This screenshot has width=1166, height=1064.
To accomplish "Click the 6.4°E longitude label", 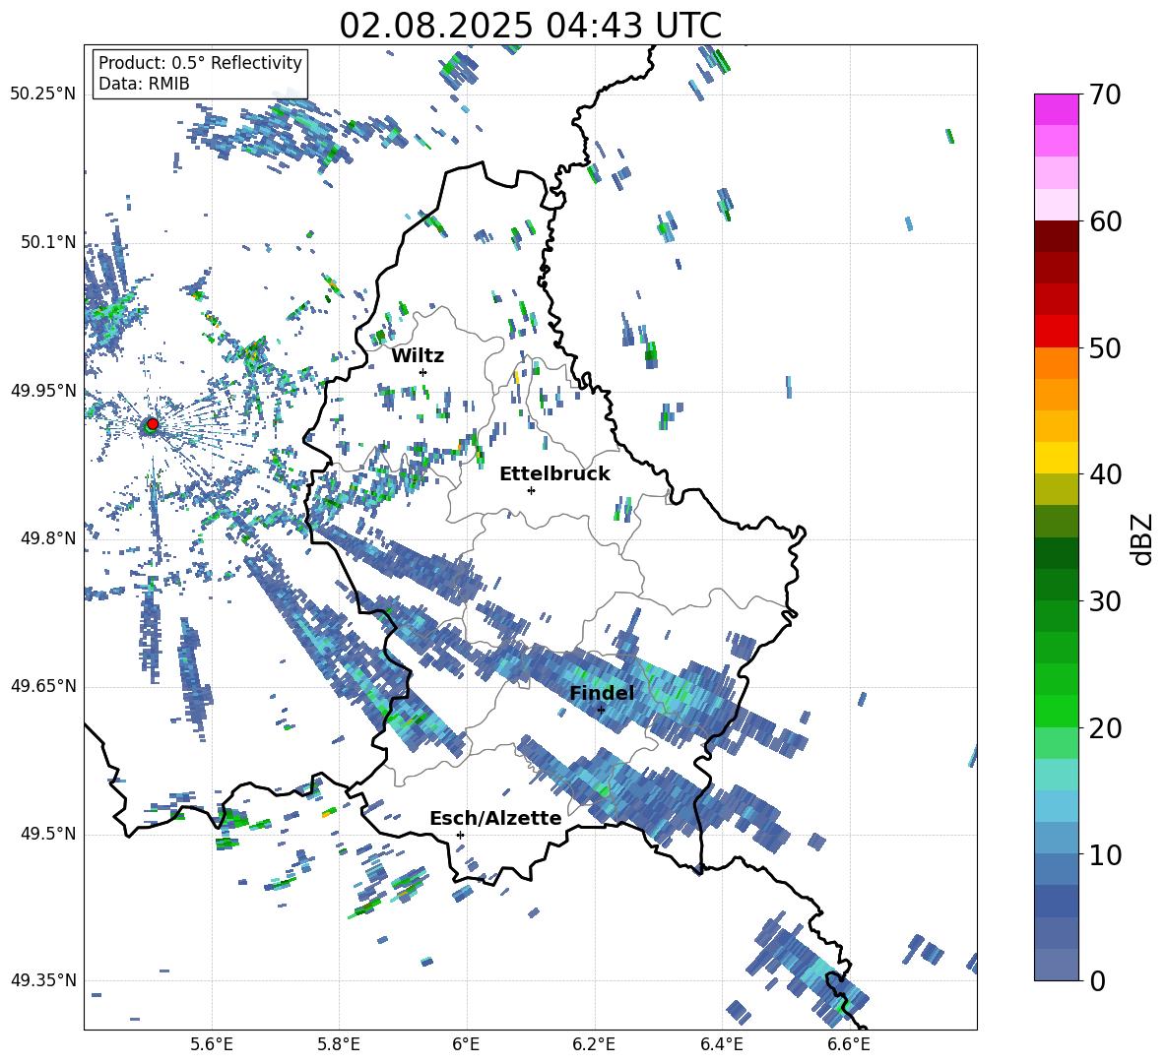I will (x=721, y=1045).
